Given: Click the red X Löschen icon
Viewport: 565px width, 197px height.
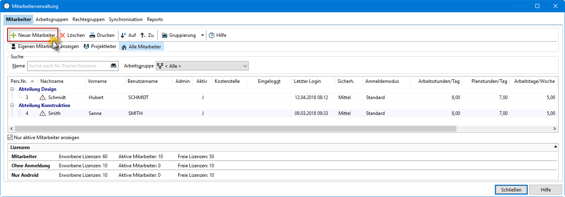Looking at the screenshot, I should (63, 35).
